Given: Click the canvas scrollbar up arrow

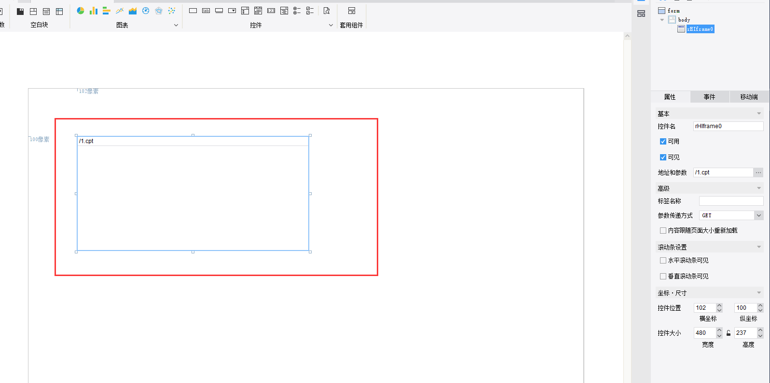Looking at the screenshot, I should pyautogui.click(x=627, y=36).
